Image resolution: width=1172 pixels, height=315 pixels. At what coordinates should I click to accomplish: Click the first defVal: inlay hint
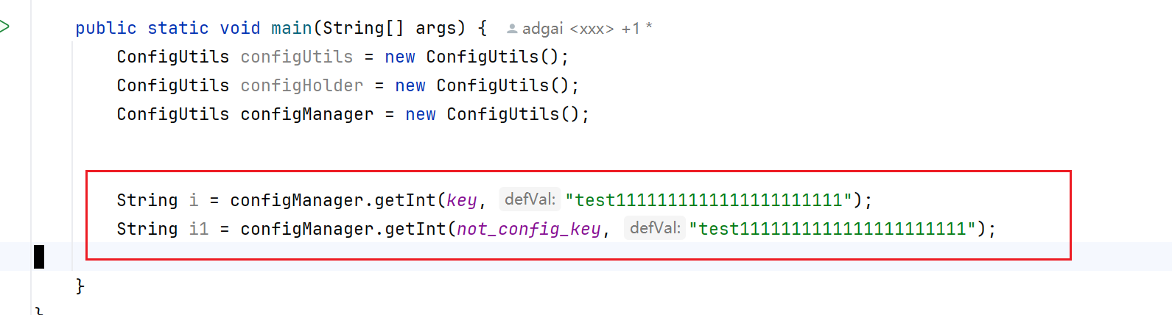(530, 199)
